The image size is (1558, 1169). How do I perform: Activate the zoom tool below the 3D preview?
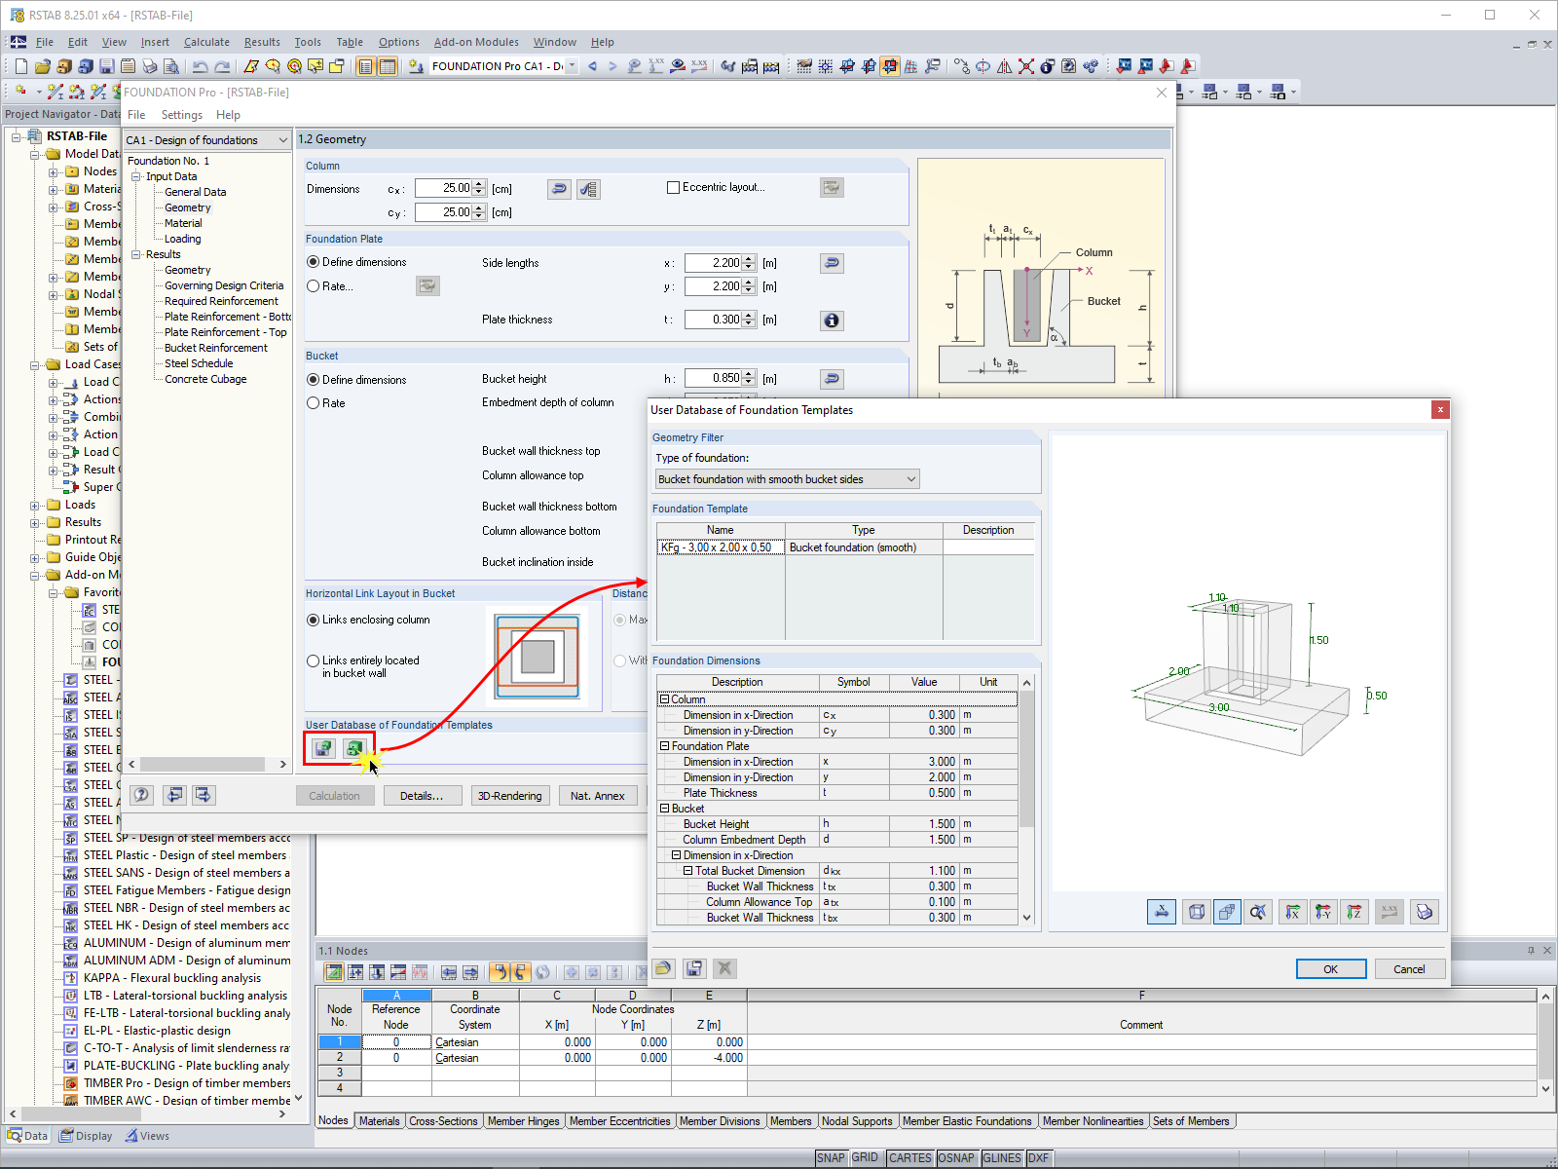(x=1258, y=912)
